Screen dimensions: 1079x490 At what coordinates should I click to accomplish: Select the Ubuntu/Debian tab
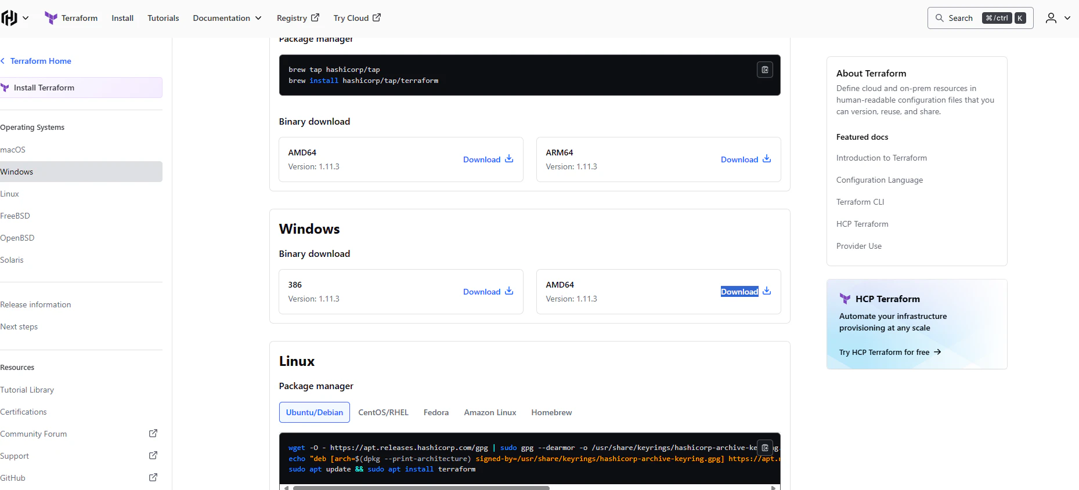click(x=315, y=412)
